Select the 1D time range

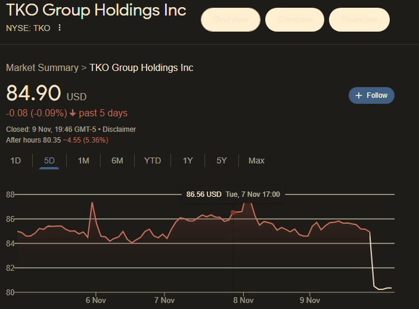(x=16, y=160)
